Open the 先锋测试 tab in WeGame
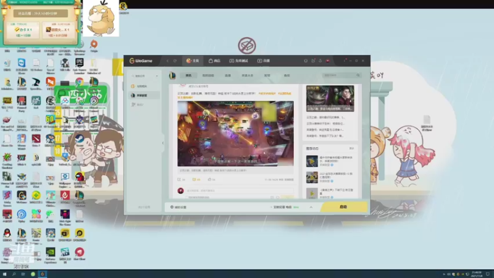The image size is (494, 278). [239, 61]
